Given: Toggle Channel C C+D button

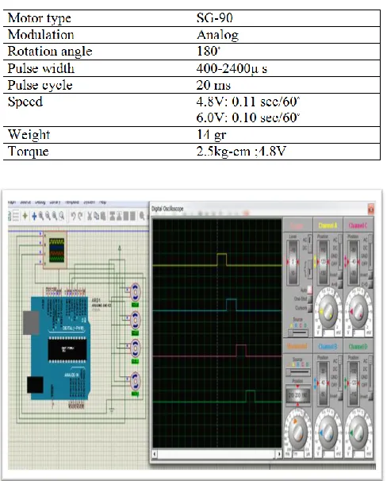Looking at the screenshot, I should tap(370, 284).
